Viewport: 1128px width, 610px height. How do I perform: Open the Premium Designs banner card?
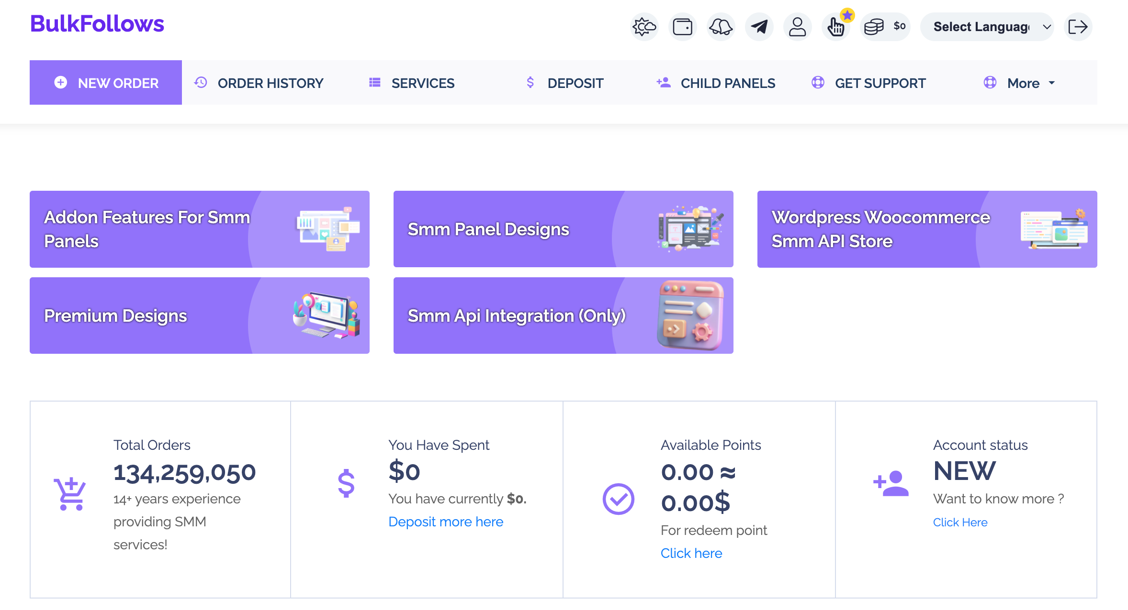coord(199,316)
